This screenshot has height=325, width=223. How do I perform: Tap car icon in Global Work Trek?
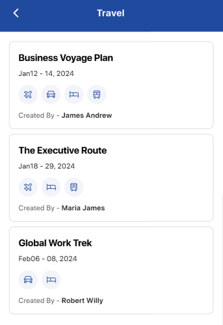tap(28, 280)
